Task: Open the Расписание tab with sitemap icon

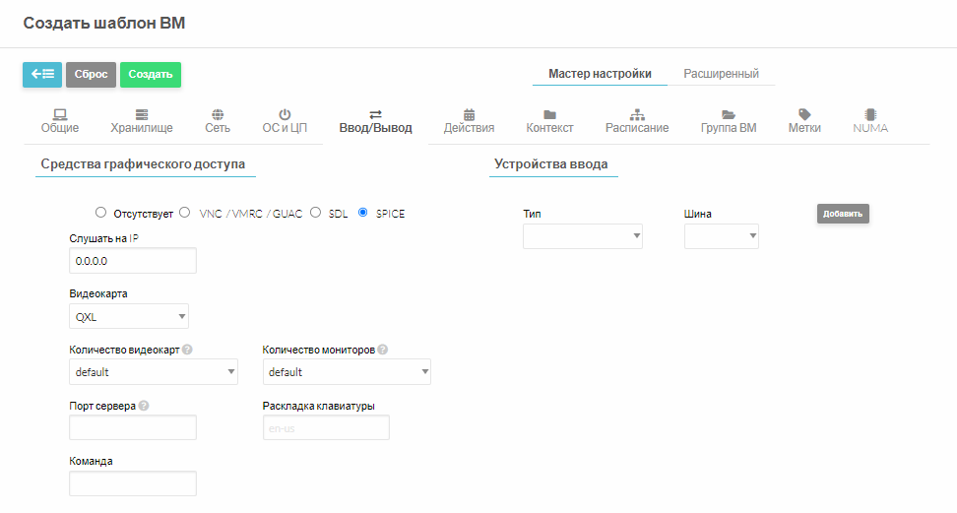Action: (637, 121)
